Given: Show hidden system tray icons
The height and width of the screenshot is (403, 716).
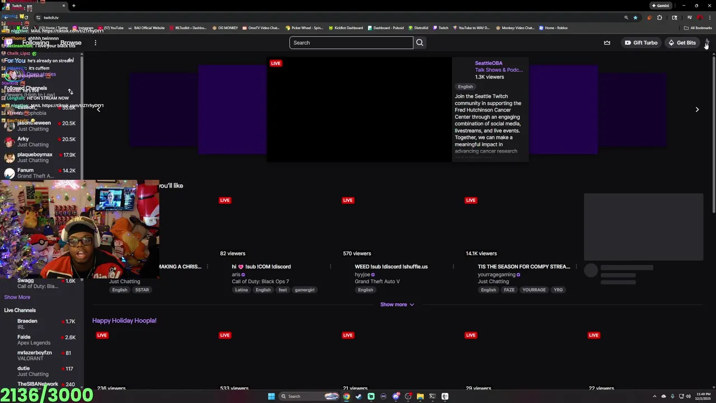Looking at the screenshot, I should 656,396.
